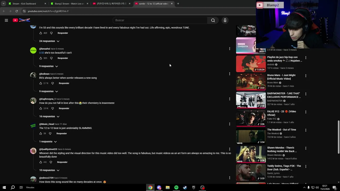Like the comment by @boibean
The width and height of the screenshot is (340, 191).
coord(41,83)
